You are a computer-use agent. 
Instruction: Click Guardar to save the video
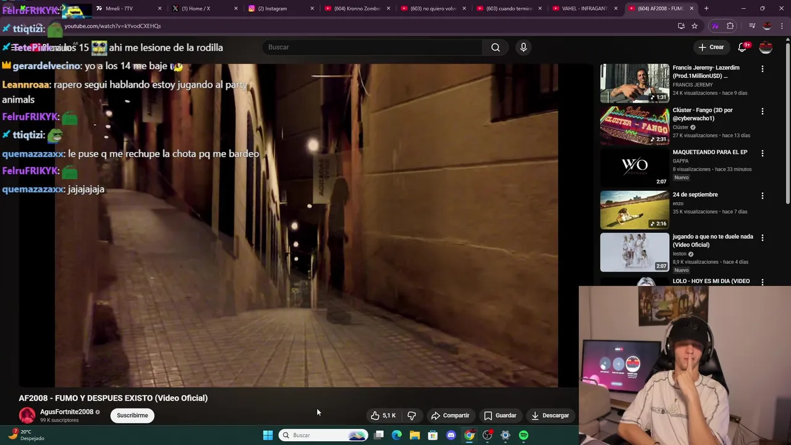pos(500,415)
